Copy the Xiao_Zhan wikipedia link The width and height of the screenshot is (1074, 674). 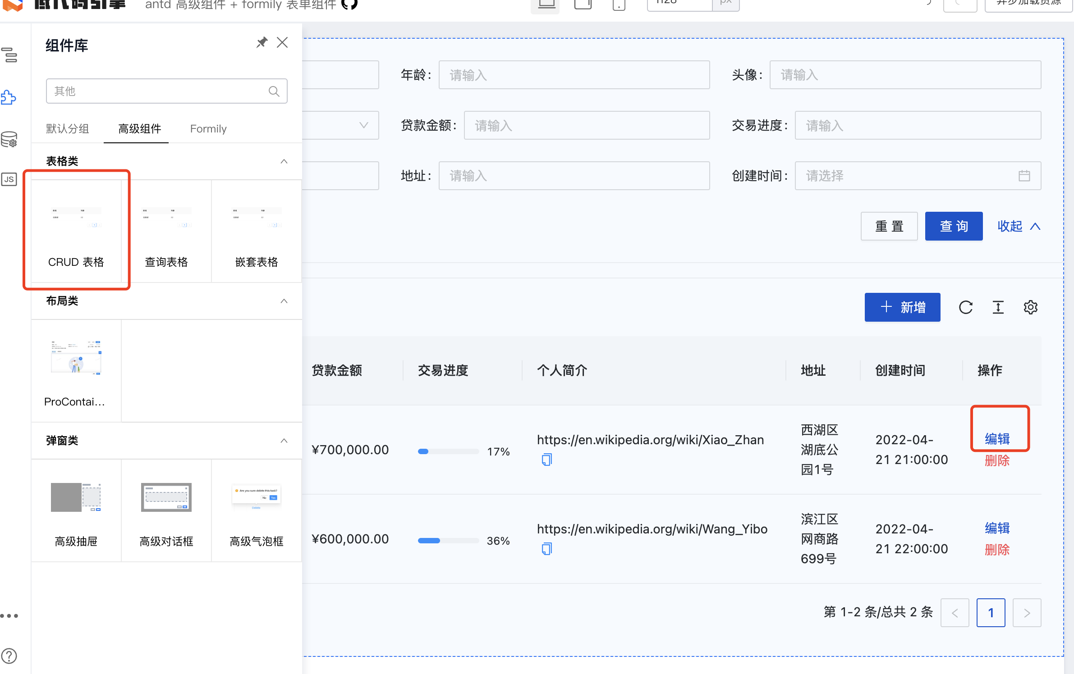(x=546, y=460)
